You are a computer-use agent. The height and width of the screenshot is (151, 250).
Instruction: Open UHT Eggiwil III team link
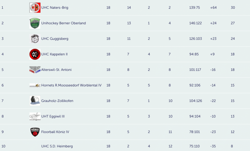coord(53,117)
